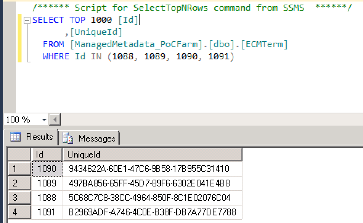This screenshot has height=223, width=363.
Task: Collapse the SELECT statement outline block
Action: (27, 20)
